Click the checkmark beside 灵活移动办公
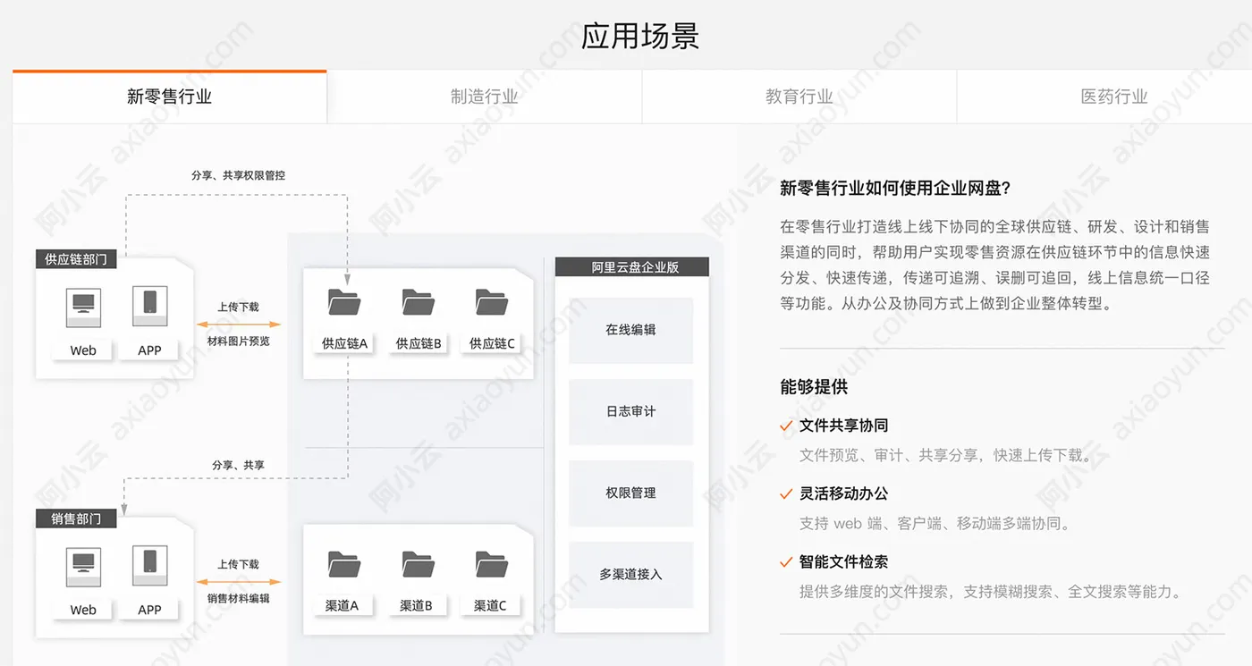 [x=787, y=494]
